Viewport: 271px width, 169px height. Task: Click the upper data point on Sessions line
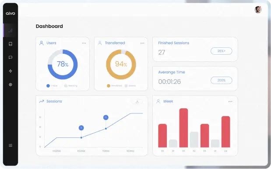point(106,129)
